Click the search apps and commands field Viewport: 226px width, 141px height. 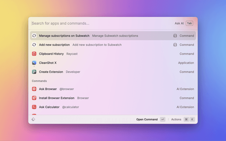(x=99, y=24)
